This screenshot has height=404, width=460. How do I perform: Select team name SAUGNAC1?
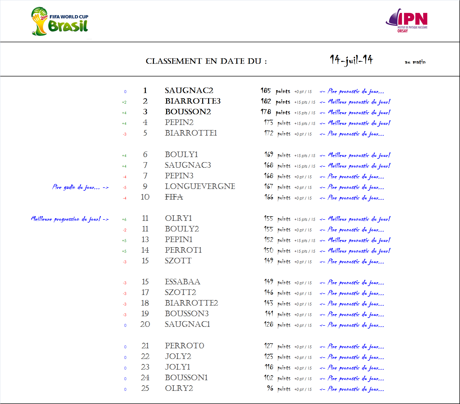click(x=187, y=324)
